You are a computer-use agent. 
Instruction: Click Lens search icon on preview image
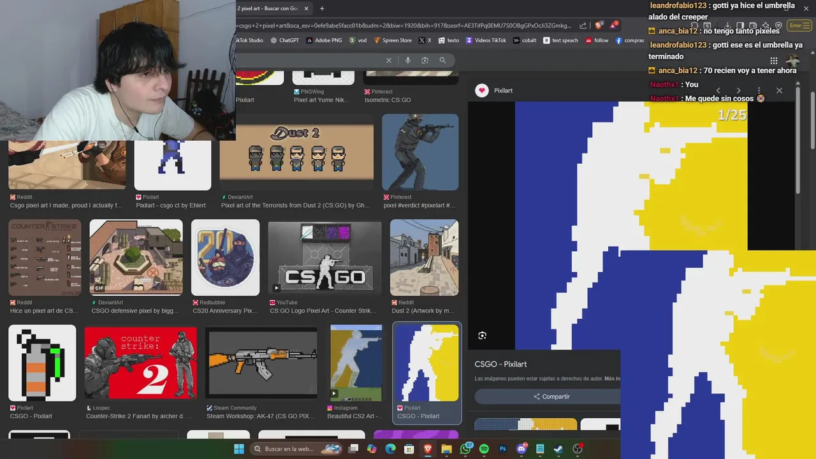[x=482, y=335]
